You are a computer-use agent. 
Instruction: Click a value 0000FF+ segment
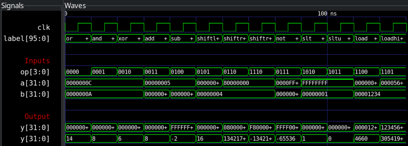tap(288, 83)
